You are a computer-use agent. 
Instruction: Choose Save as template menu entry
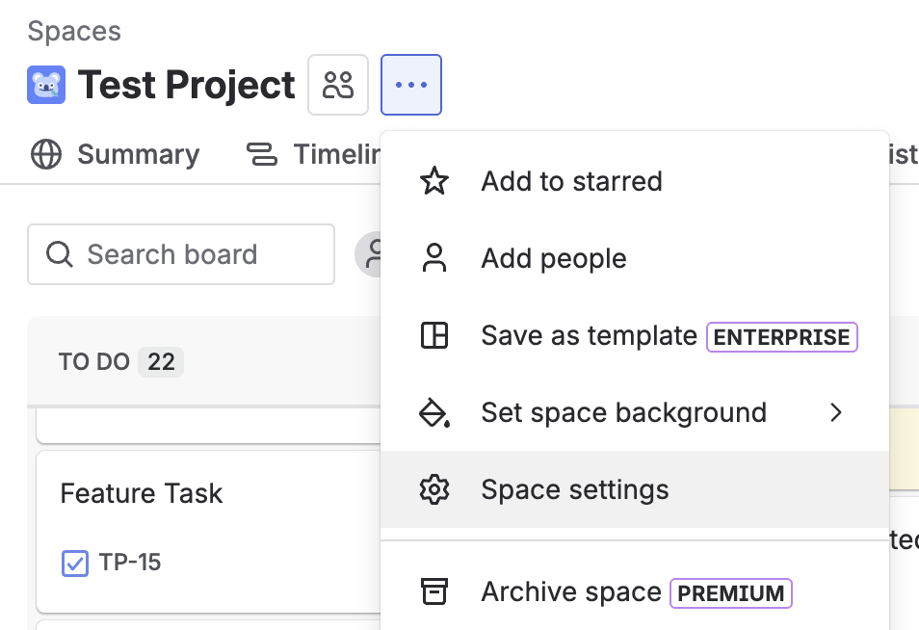click(x=589, y=335)
